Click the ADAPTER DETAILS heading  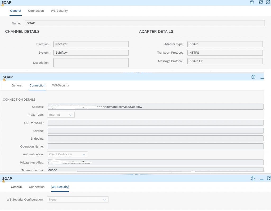[x=156, y=32]
